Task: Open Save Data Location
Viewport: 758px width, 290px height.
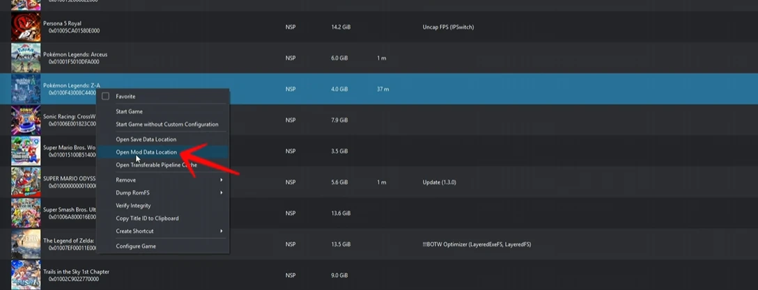Action: tap(146, 139)
